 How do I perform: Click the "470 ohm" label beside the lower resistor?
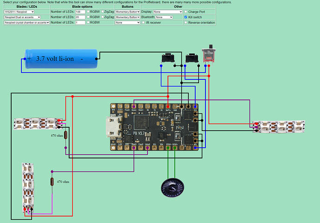pos(63,182)
